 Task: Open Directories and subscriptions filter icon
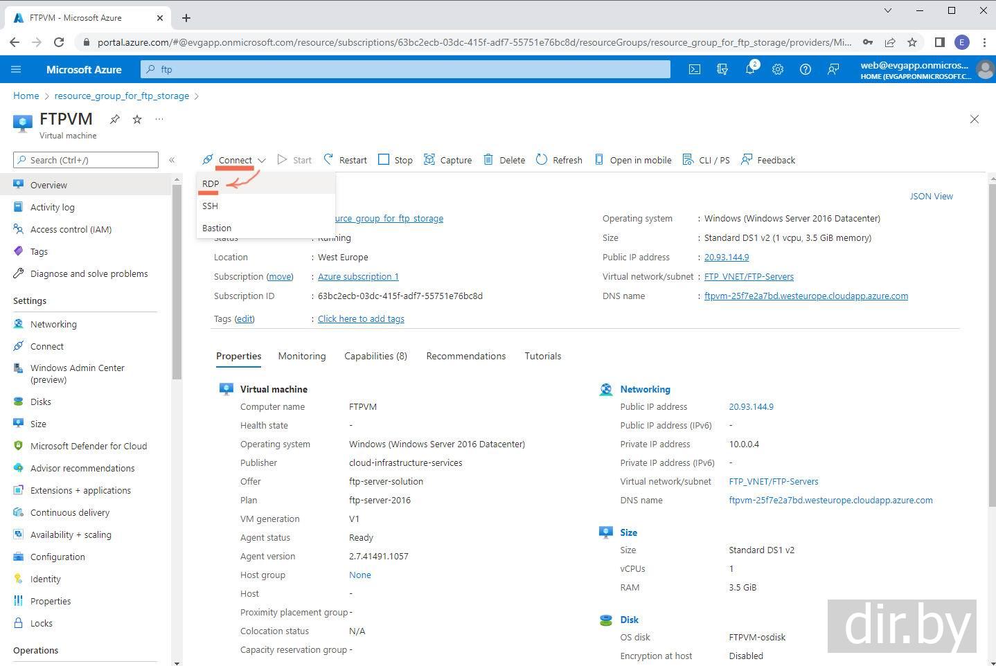coord(722,69)
